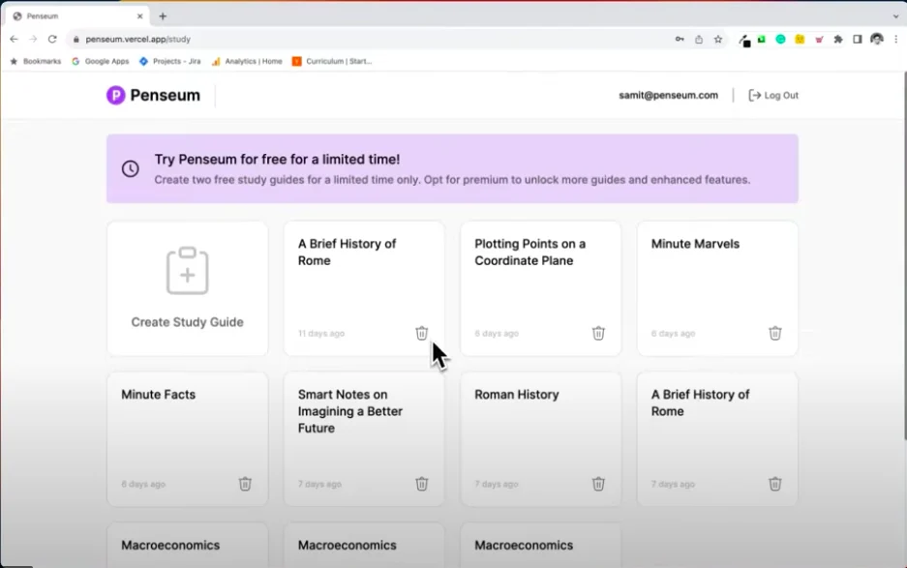907x568 pixels.
Task: Reload the page
Action: coord(52,40)
